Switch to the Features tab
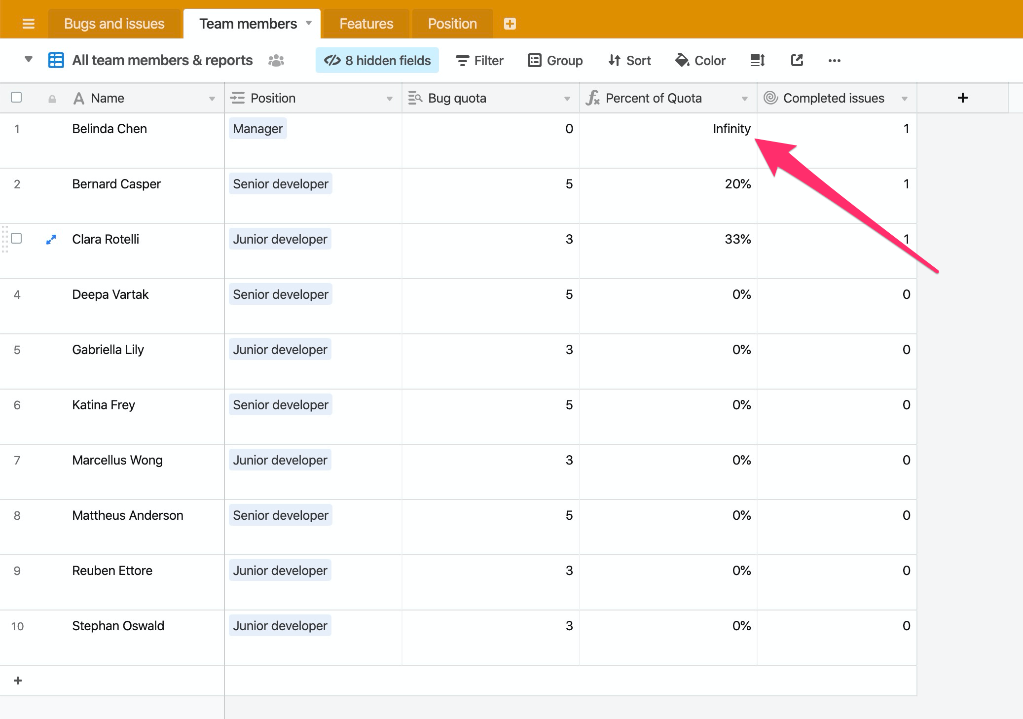The height and width of the screenshot is (719, 1023). click(x=365, y=23)
